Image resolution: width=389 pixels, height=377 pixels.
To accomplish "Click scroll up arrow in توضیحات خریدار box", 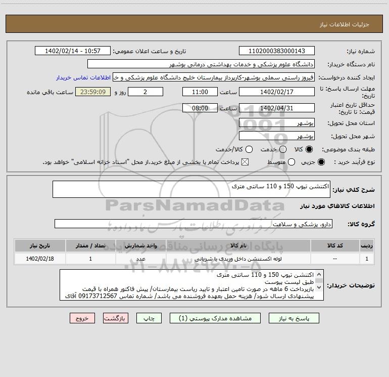I will [319, 274].
